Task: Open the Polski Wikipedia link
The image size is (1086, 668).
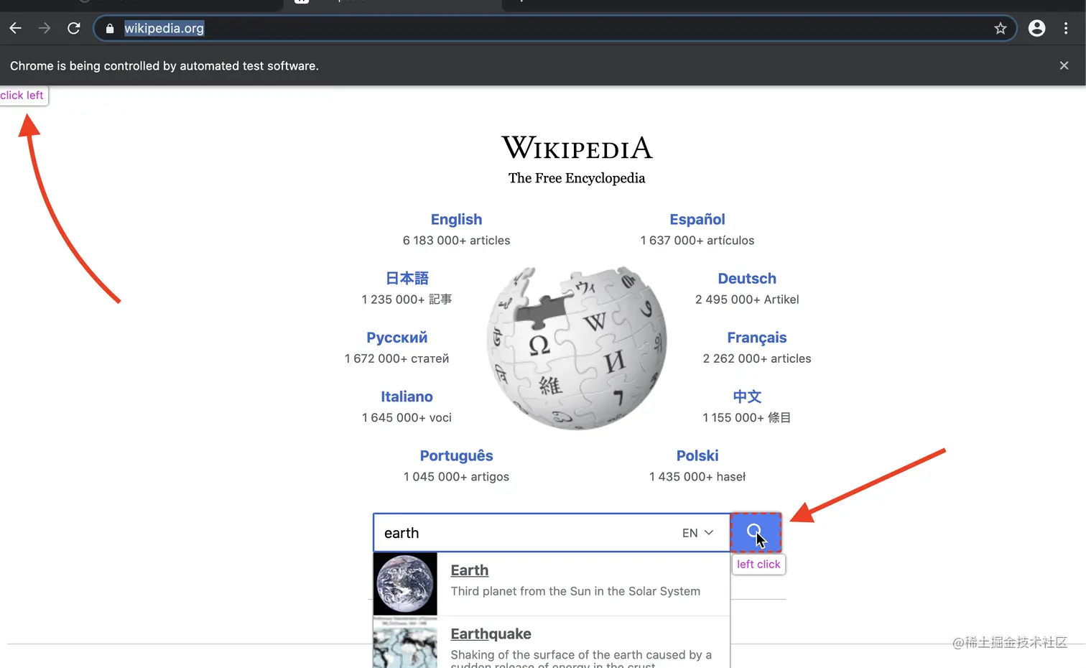Action: click(x=697, y=455)
